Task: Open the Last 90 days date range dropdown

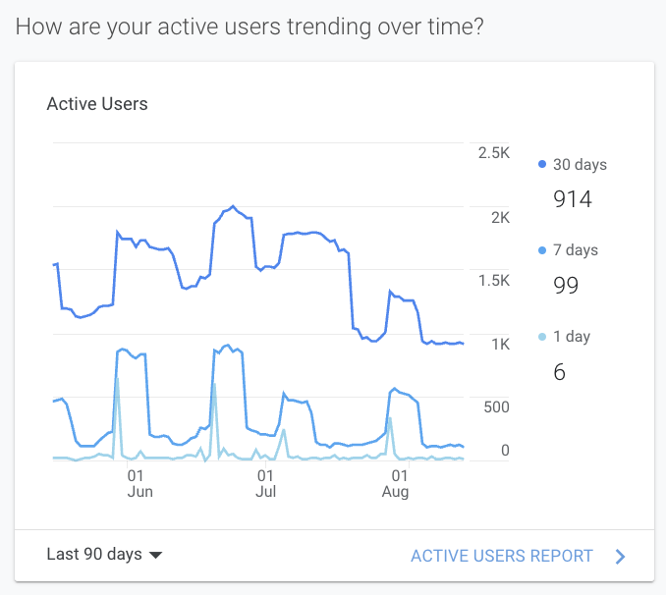Action: pyautogui.click(x=94, y=555)
